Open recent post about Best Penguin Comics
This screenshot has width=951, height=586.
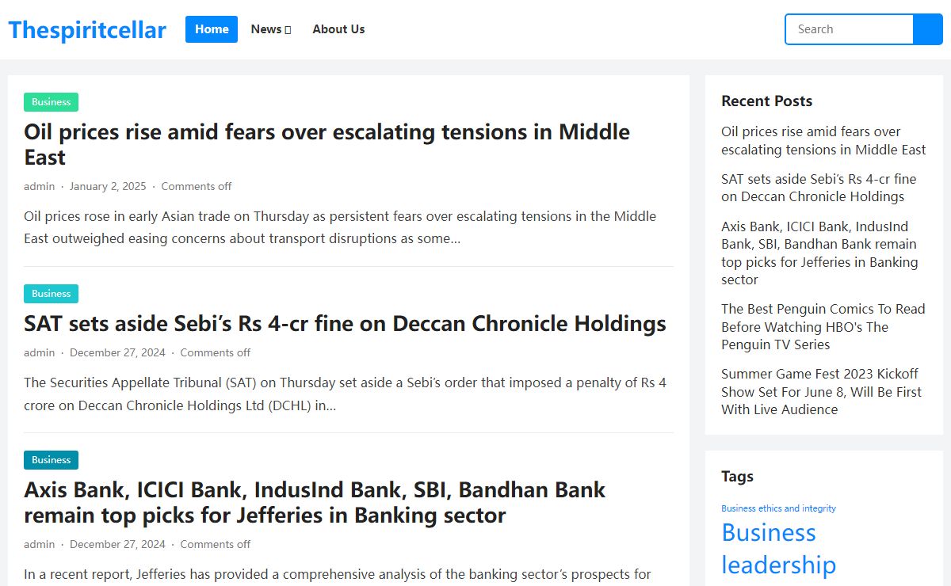coord(823,327)
